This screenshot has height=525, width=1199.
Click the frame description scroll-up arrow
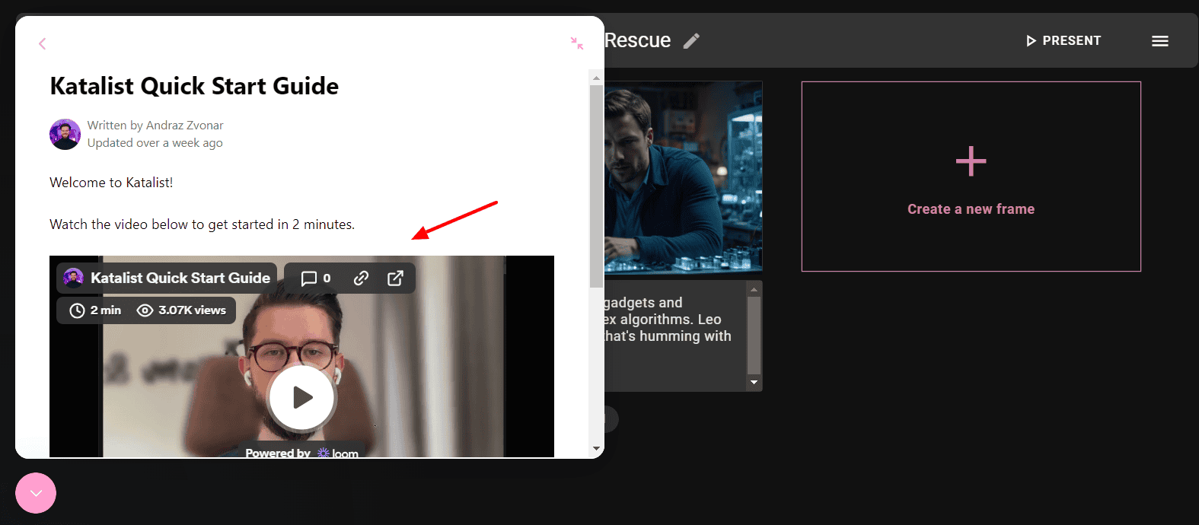754,289
